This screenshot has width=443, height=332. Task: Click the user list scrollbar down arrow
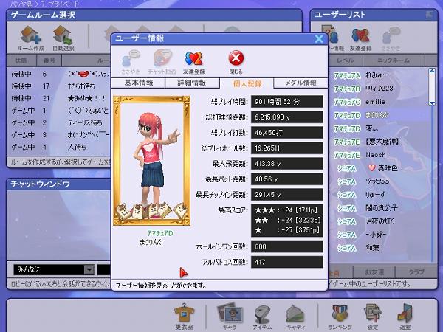[x=432, y=103]
